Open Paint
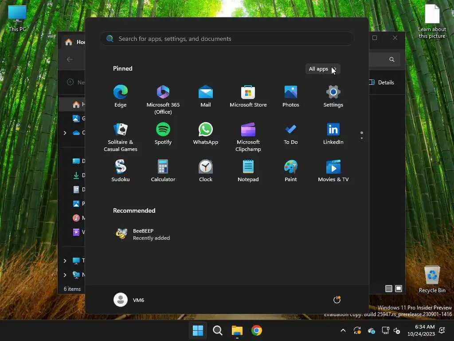The image size is (454, 341). (291, 171)
